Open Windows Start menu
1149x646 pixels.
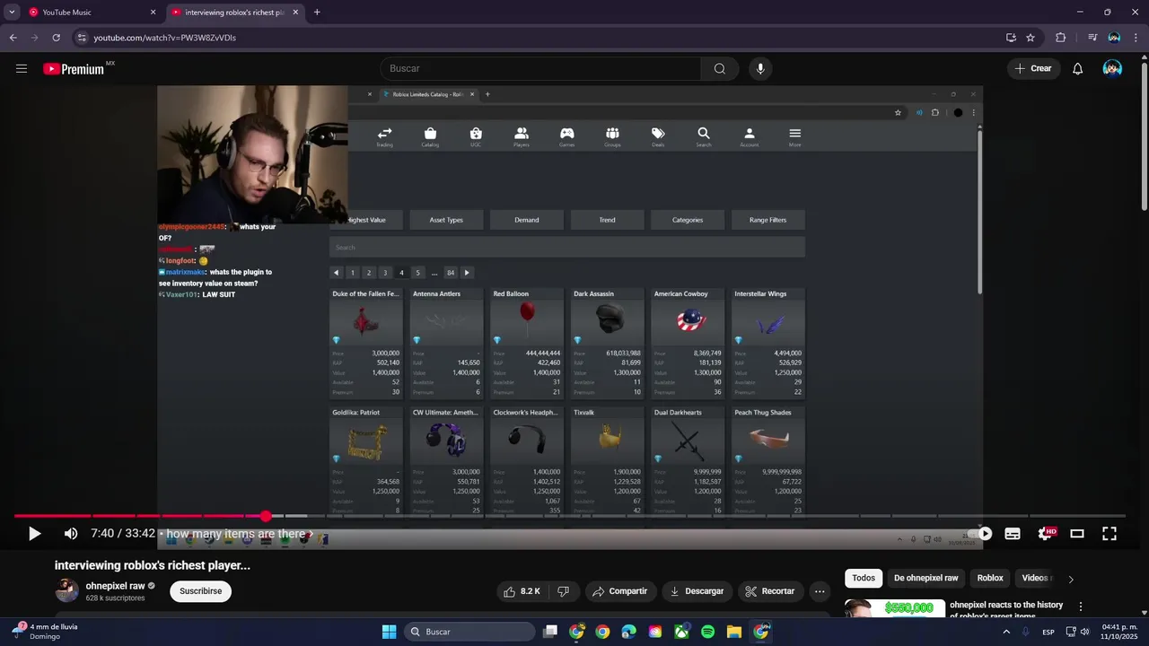tap(389, 632)
